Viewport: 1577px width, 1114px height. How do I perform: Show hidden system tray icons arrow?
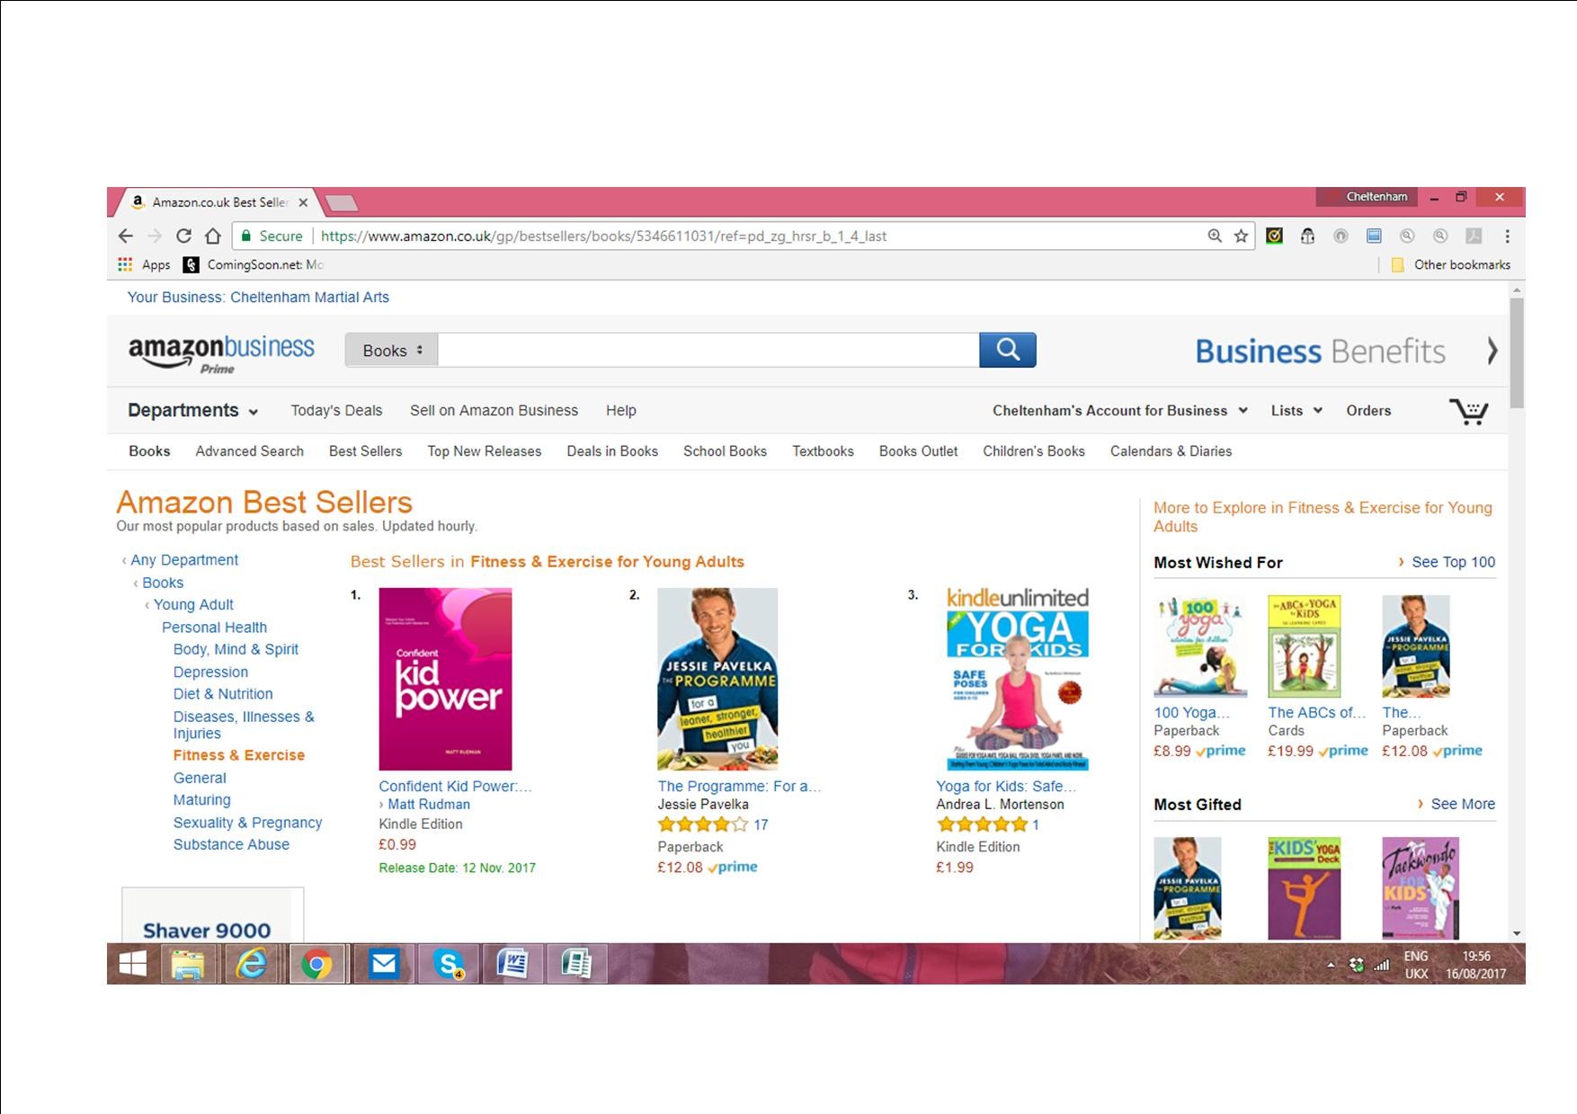pyautogui.click(x=1331, y=965)
